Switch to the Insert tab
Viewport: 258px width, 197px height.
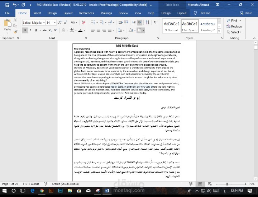point(37,13)
